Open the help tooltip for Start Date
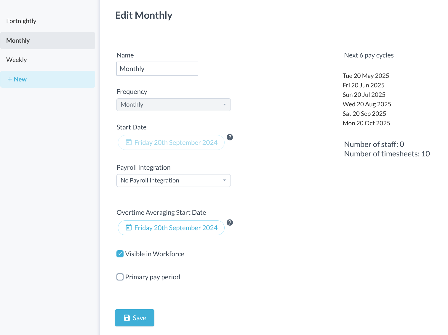This screenshot has width=448, height=335. (x=230, y=137)
